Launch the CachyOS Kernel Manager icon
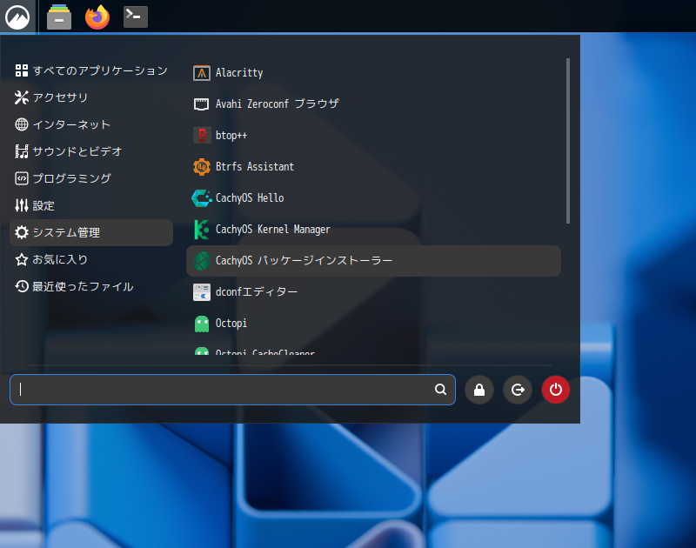Viewport: 696px width, 548px height. coord(202,230)
